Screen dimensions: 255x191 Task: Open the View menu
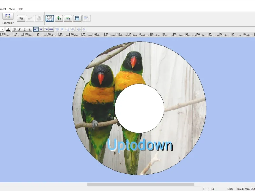pyautogui.click(x=12, y=9)
